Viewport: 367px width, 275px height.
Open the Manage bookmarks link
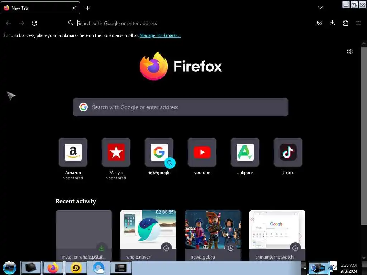click(160, 35)
